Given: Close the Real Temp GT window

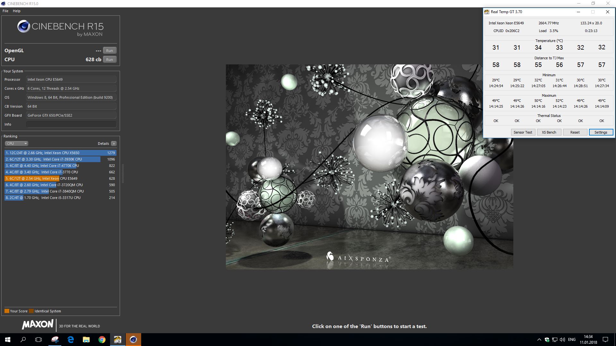Looking at the screenshot, I should [x=607, y=12].
